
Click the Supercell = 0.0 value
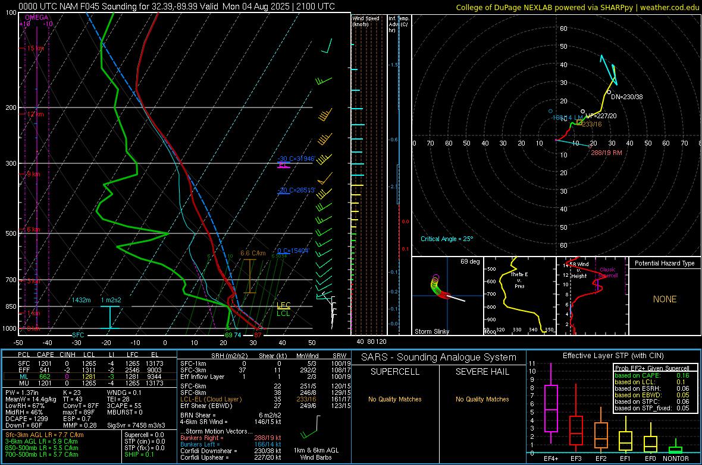click(x=144, y=435)
